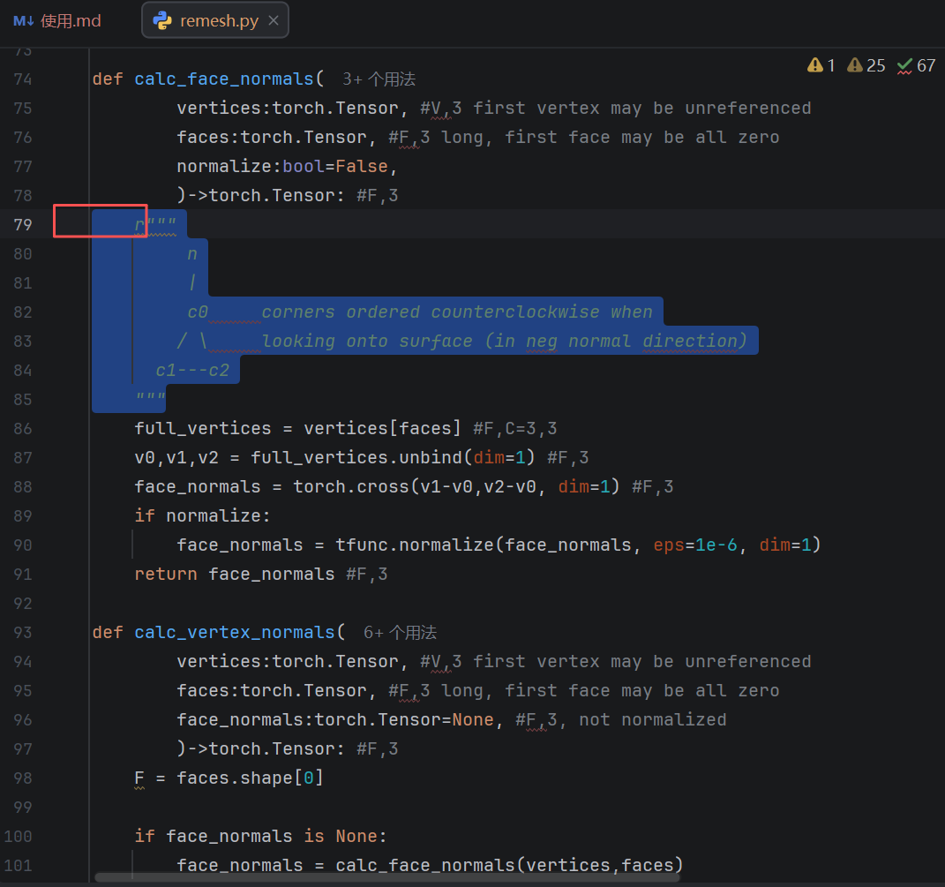Click line number 101 in the gutter
Image resolution: width=945 pixels, height=887 pixels.
click(x=18, y=865)
